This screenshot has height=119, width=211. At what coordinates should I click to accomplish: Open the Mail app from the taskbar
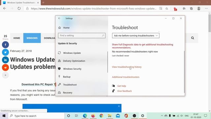pos(118,116)
